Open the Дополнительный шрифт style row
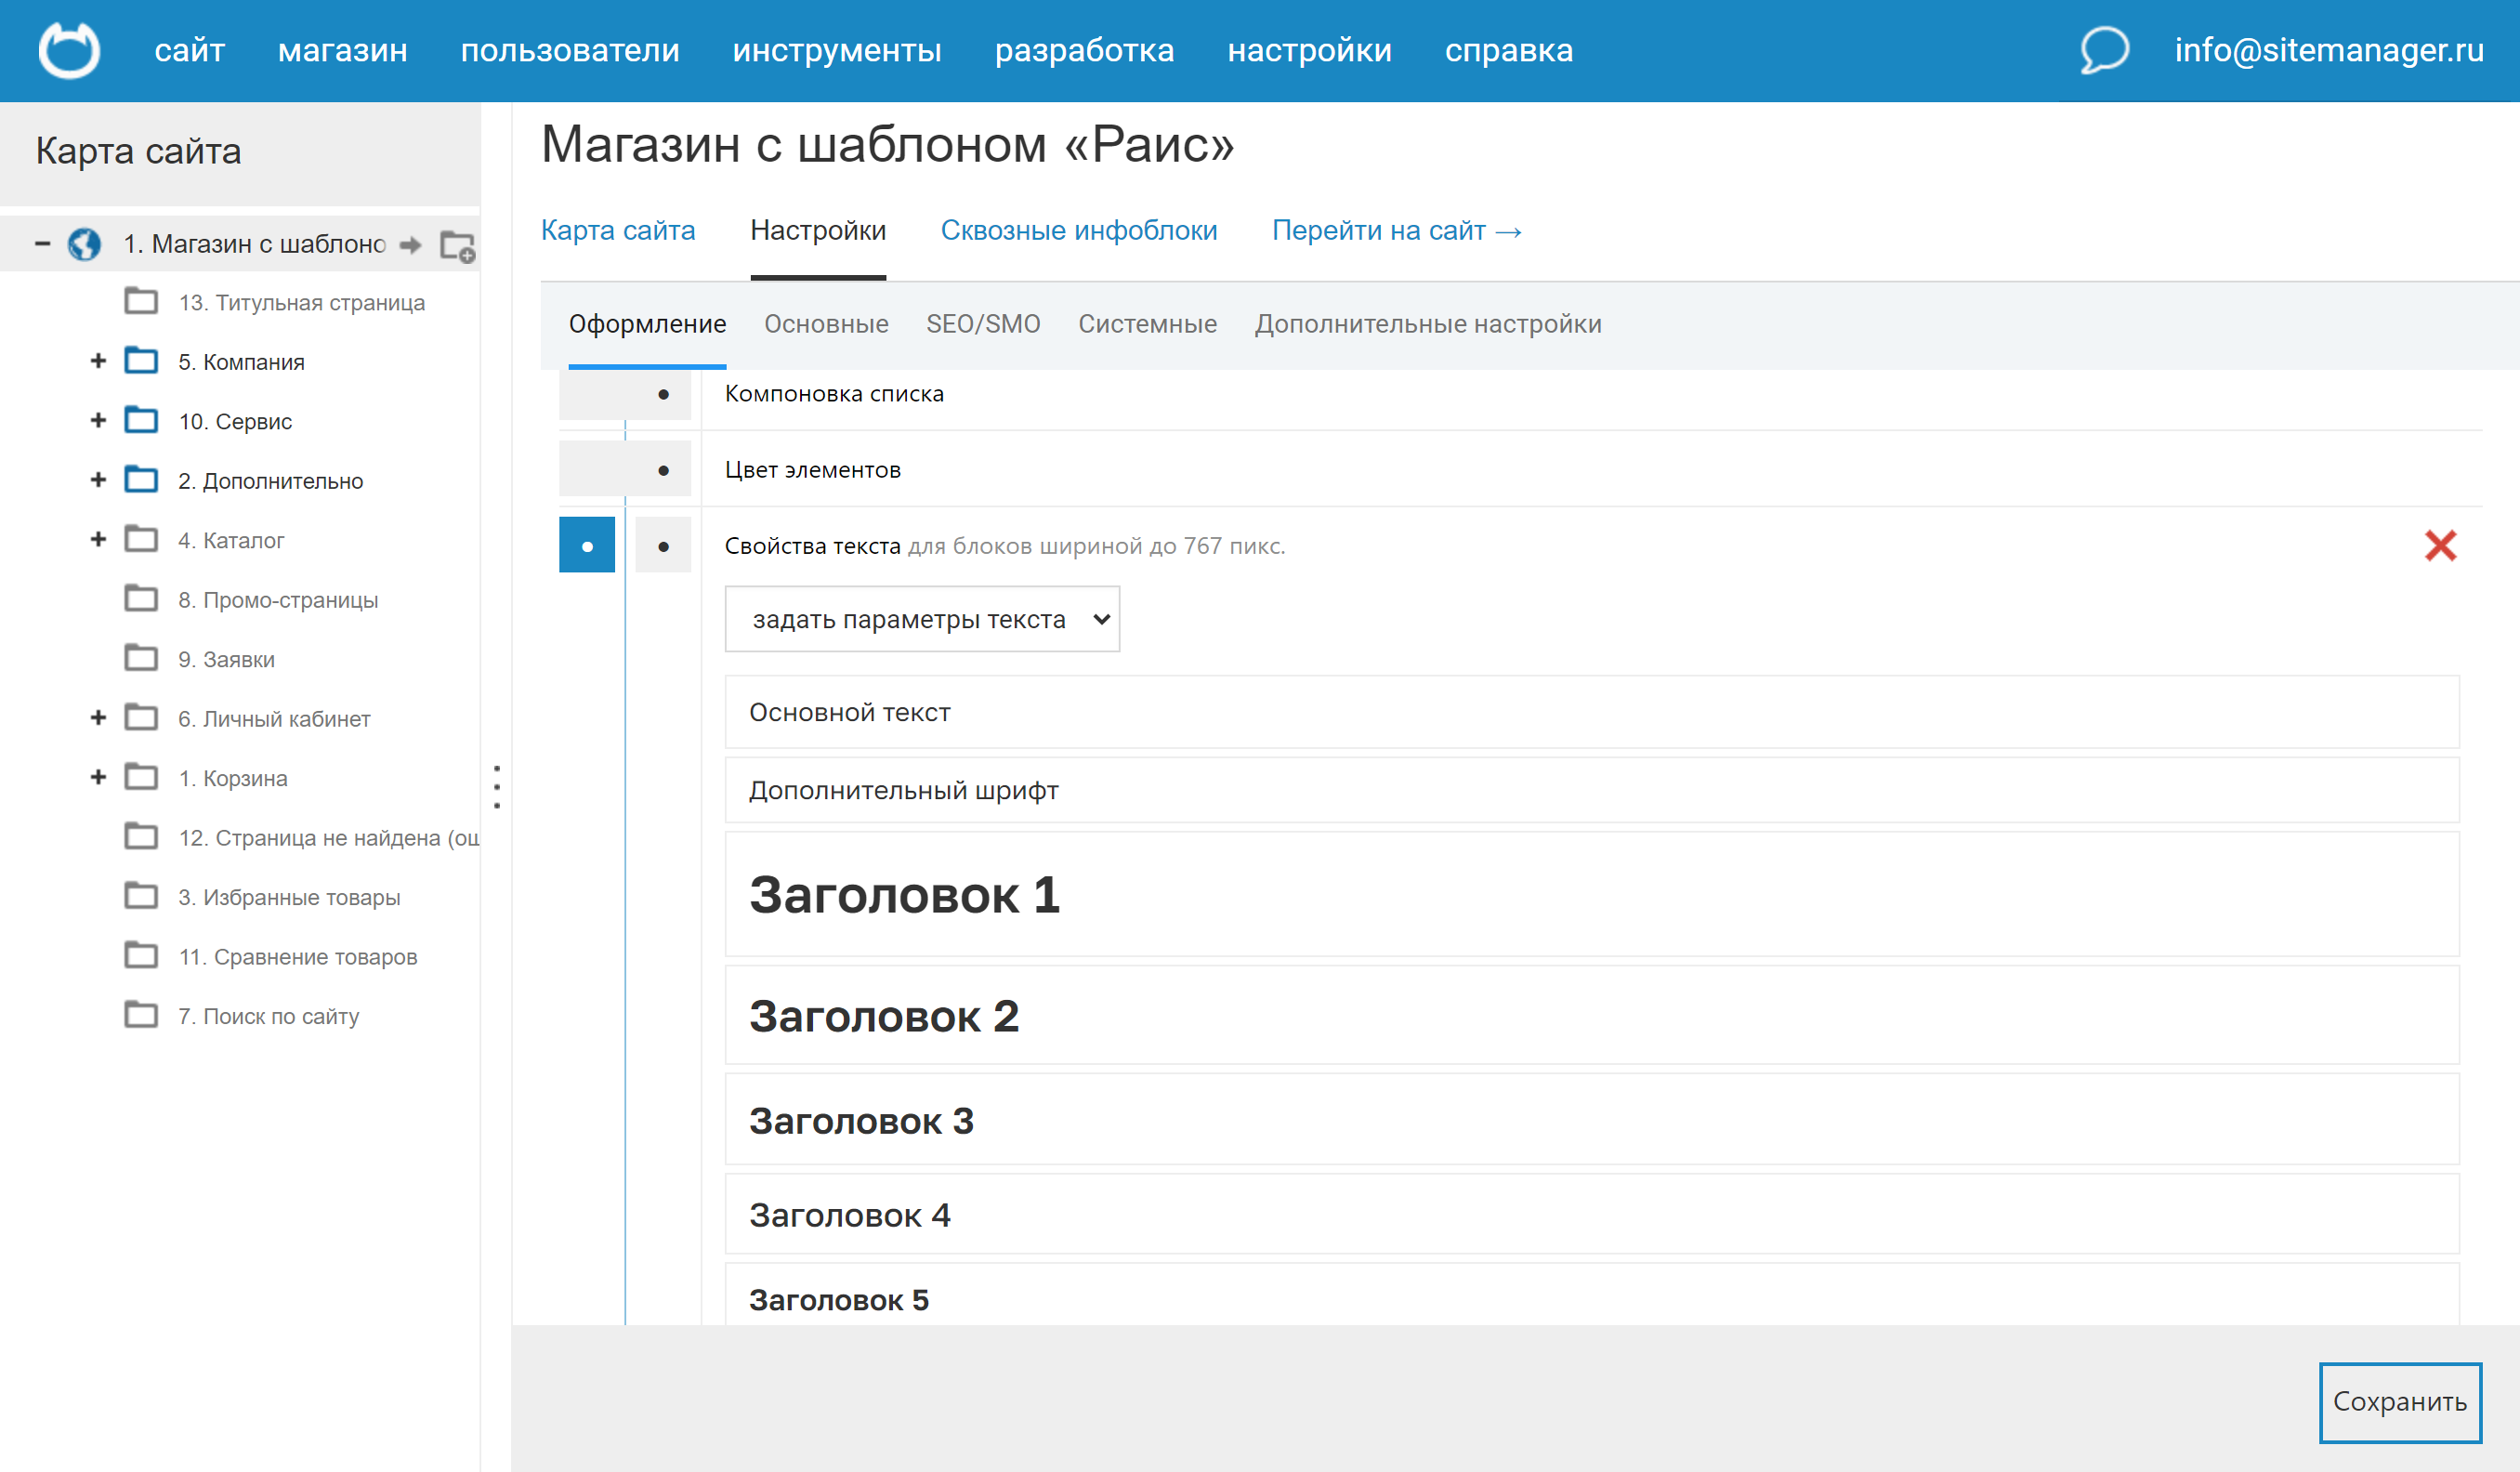 [1591, 790]
